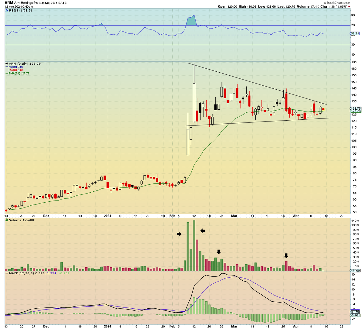The height and width of the screenshot is (329, 364).
Task: Click the 150 label on the price axis
Action: tap(353, 82)
